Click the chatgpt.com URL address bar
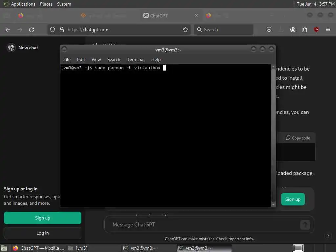The image size is (336, 252). pyautogui.click(x=119, y=30)
